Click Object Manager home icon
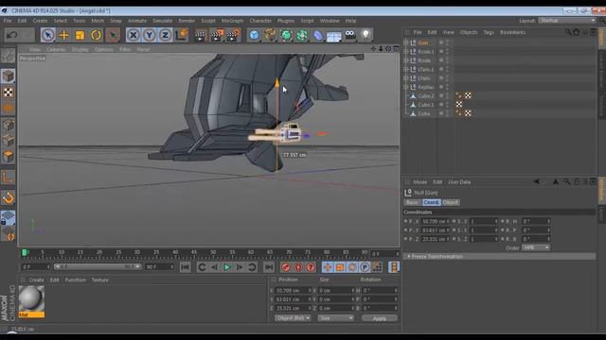Image resolution: width=606 pixels, height=340 pixels. (x=577, y=32)
